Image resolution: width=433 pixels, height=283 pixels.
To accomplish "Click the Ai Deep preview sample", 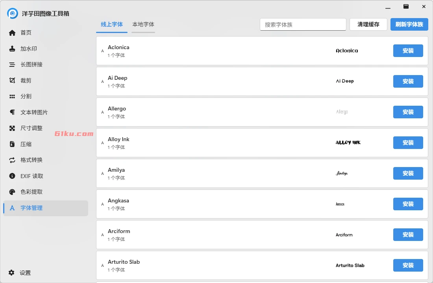I will 345,81.
